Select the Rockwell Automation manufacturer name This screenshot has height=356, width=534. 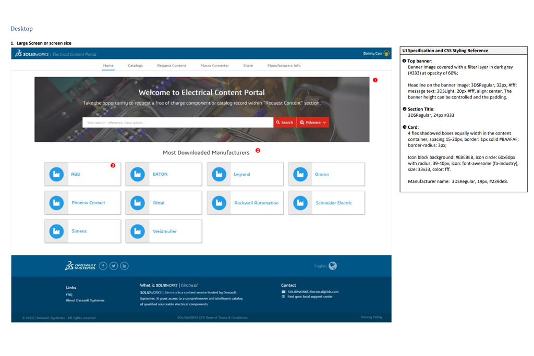257,203
